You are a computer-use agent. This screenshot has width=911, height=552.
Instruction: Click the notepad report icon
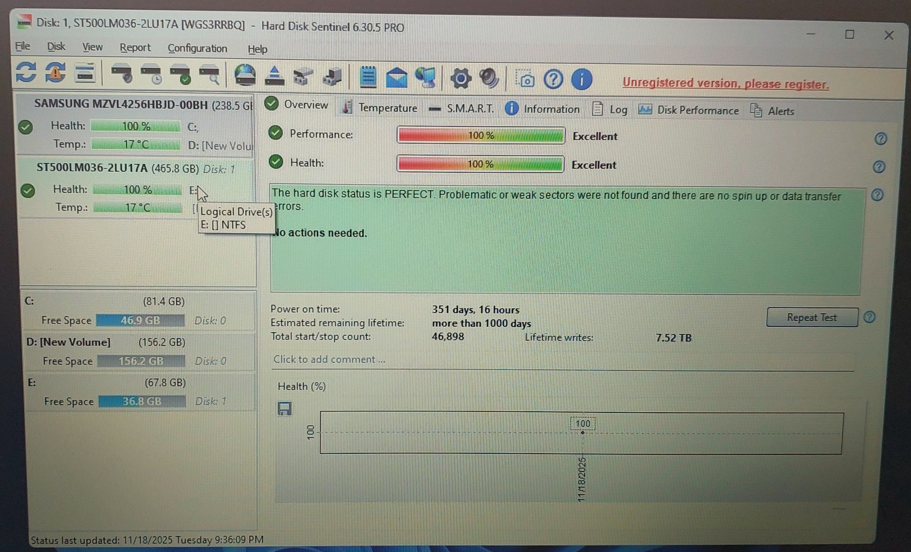368,77
